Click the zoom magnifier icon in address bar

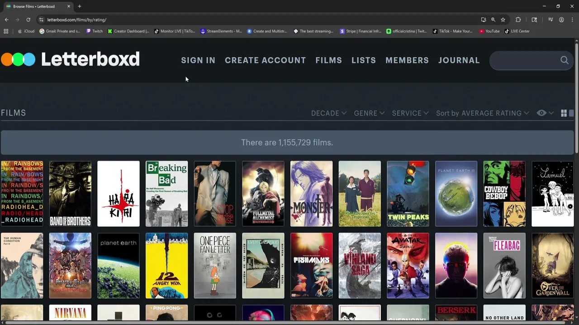pyautogui.click(x=493, y=20)
